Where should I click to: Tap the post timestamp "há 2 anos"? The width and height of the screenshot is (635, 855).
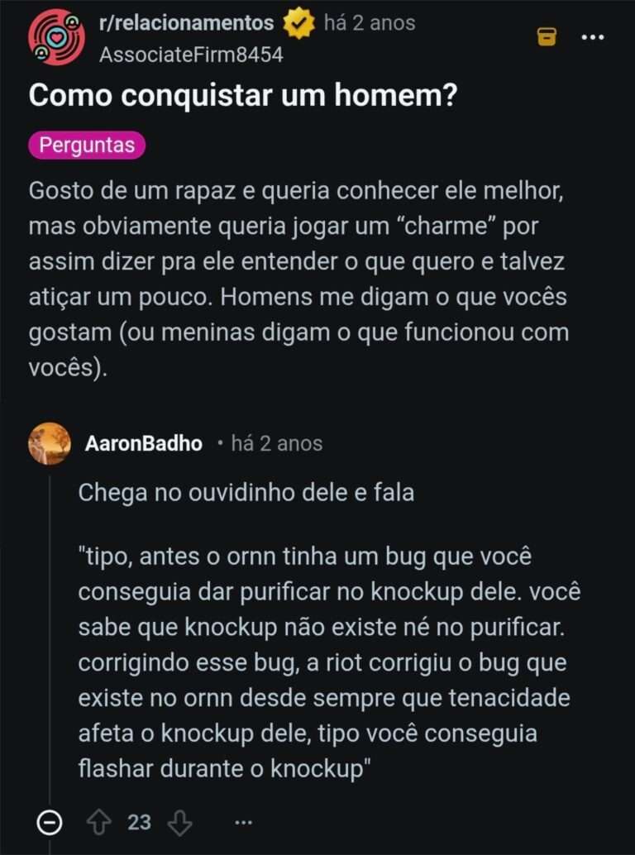pyautogui.click(x=370, y=23)
